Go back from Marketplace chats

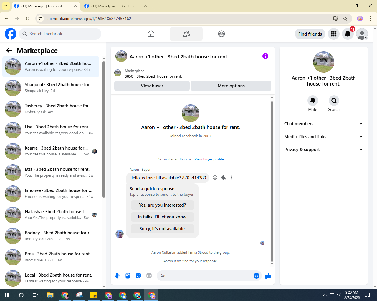pos(9,50)
